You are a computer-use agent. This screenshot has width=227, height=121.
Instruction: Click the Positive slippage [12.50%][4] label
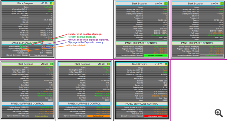pos(75,107)
